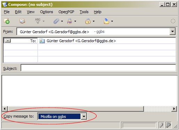
Task: Click the message body text area
Action: (89, 91)
